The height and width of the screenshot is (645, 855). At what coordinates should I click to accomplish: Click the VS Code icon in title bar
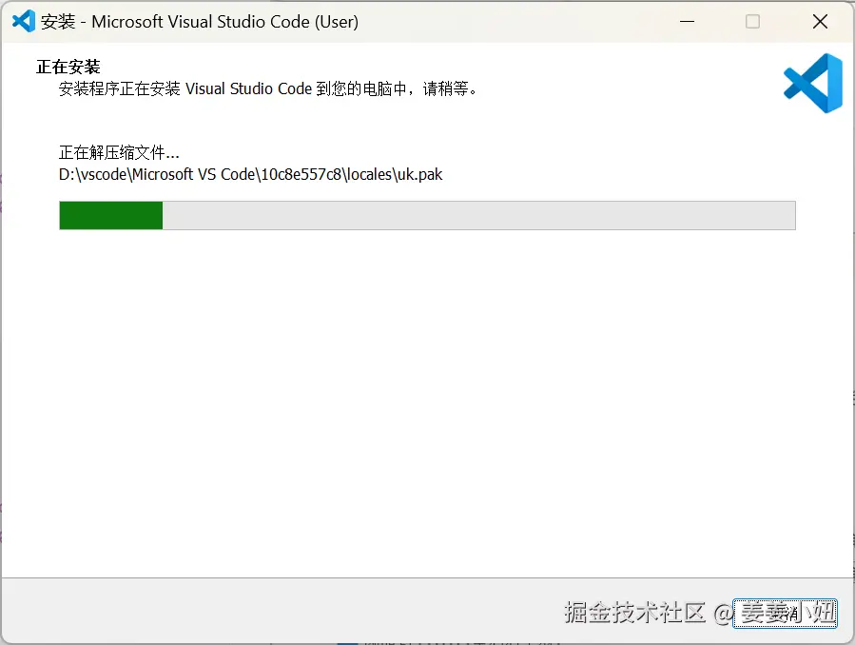(24, 22)
